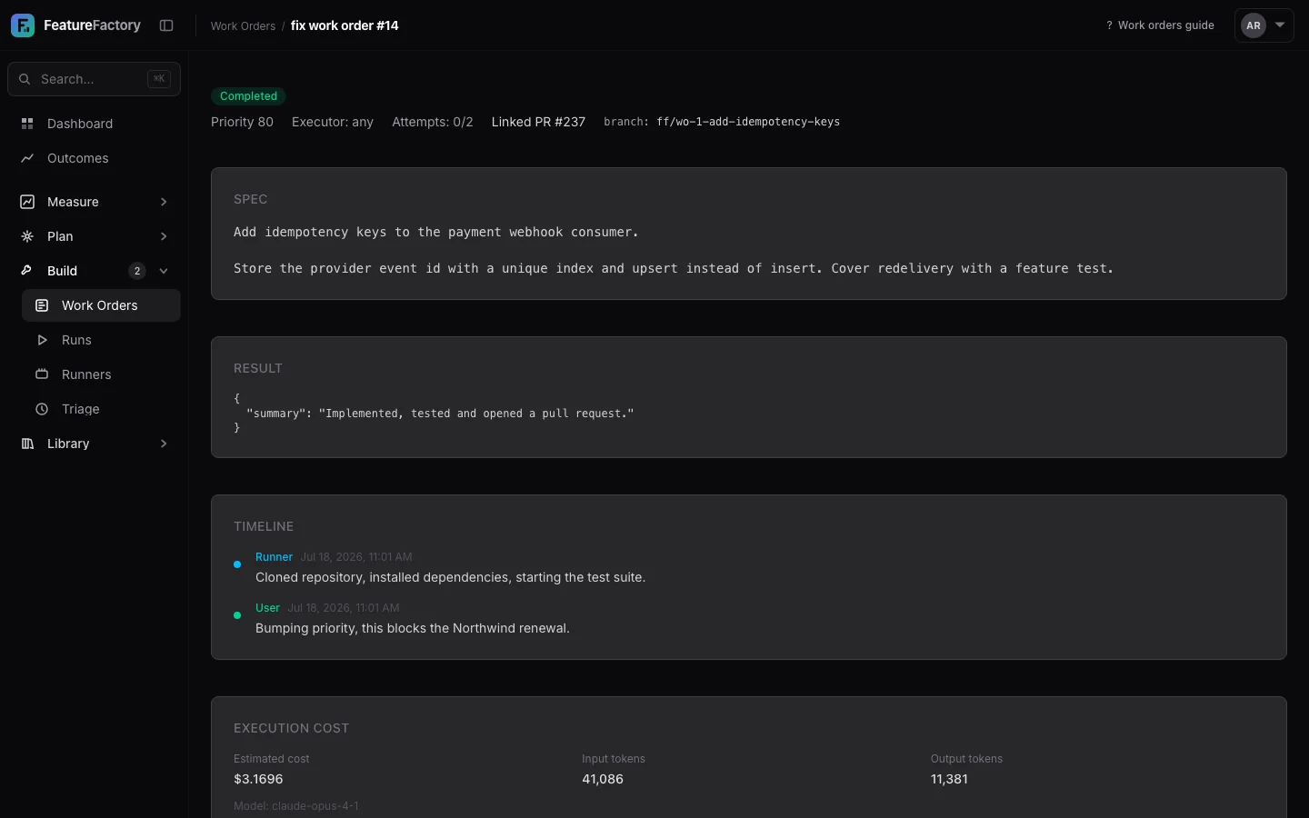Click the input tokens value 41,086

coord(603,779)
